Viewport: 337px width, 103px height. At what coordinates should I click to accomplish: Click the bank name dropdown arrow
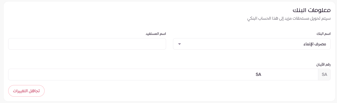coord(179,44)
